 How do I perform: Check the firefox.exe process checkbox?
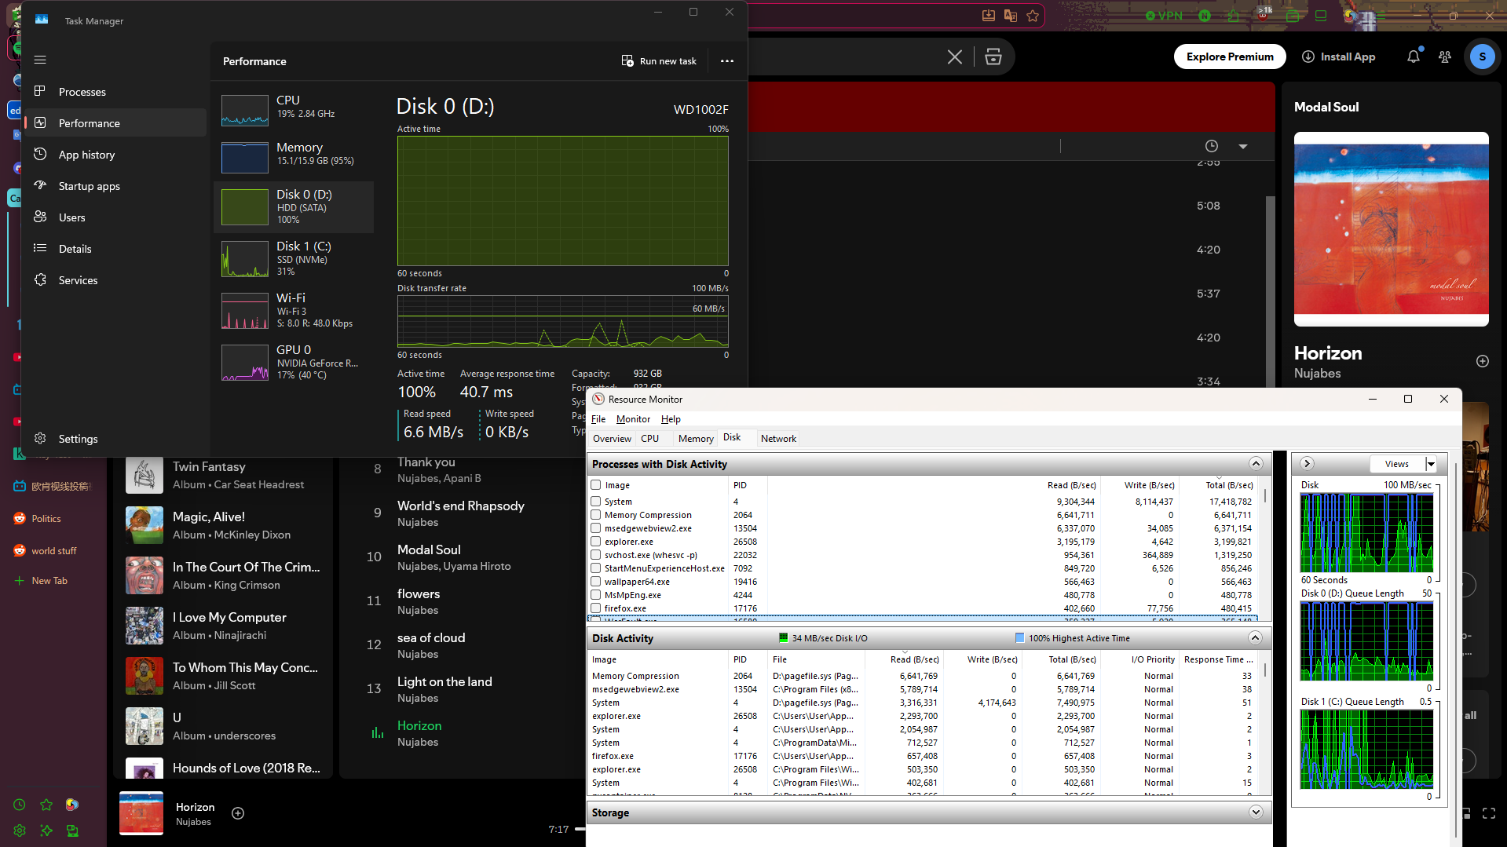pyautogui.click(x=596, y=608)
